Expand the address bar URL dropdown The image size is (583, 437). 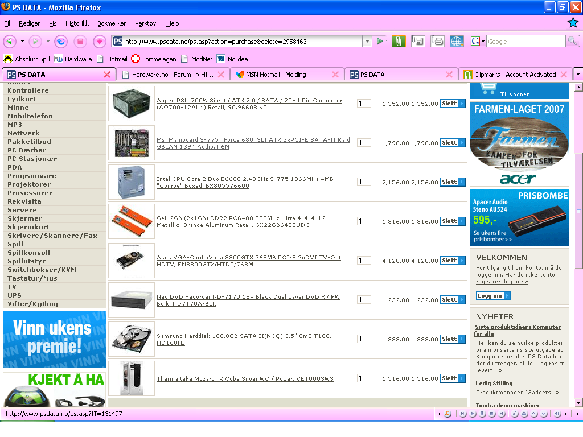(367, 41)
